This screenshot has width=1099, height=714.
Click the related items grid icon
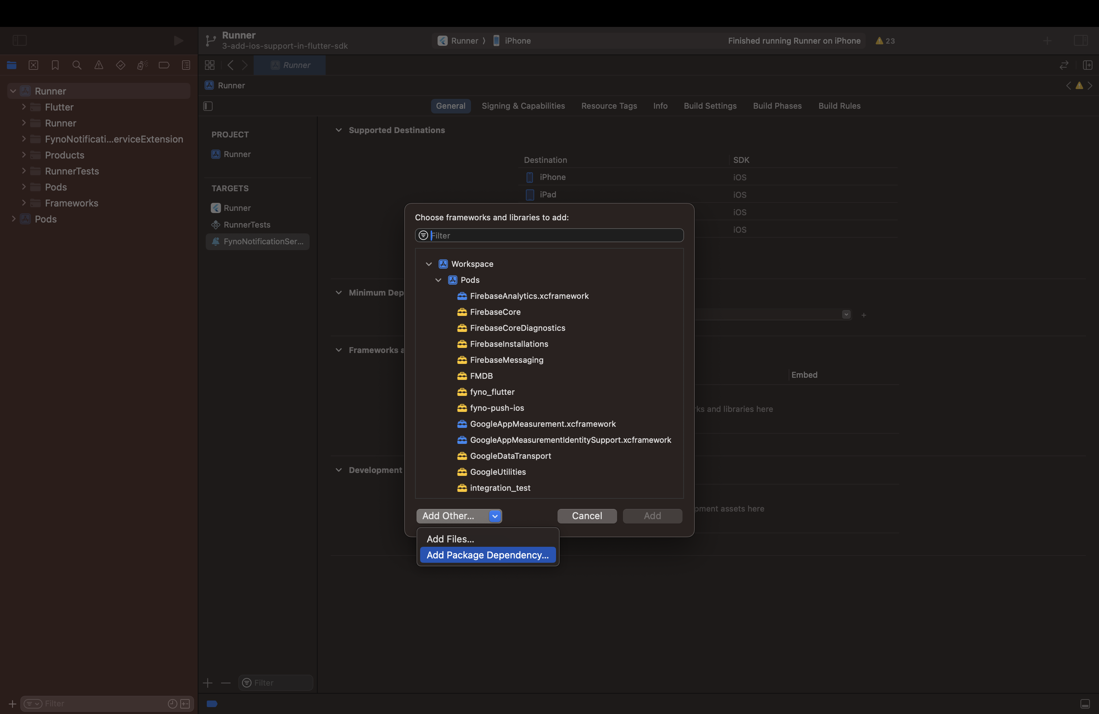(210, 65)
